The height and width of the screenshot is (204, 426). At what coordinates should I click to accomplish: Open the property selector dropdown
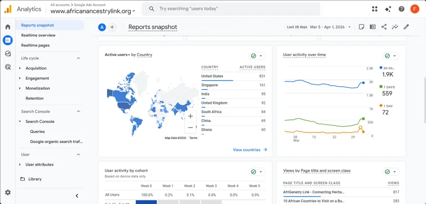pos(92,11)
